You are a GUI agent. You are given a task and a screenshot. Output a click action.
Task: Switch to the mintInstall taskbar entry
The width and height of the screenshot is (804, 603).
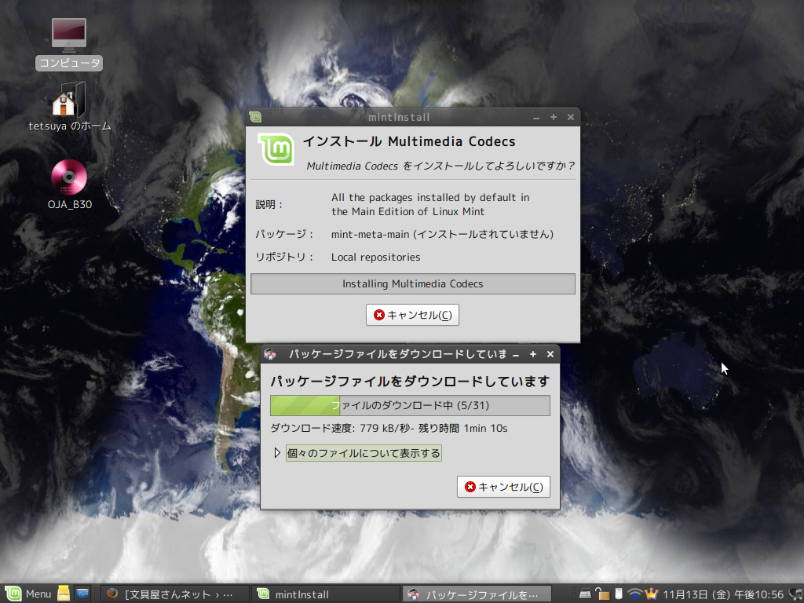326,594
